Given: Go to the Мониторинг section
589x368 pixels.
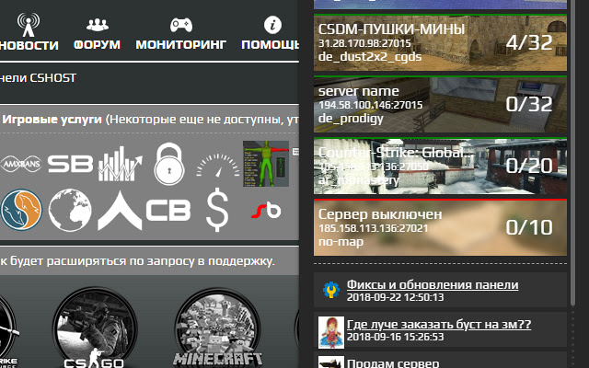Looking at the screenshot, I should coord(181,34).
